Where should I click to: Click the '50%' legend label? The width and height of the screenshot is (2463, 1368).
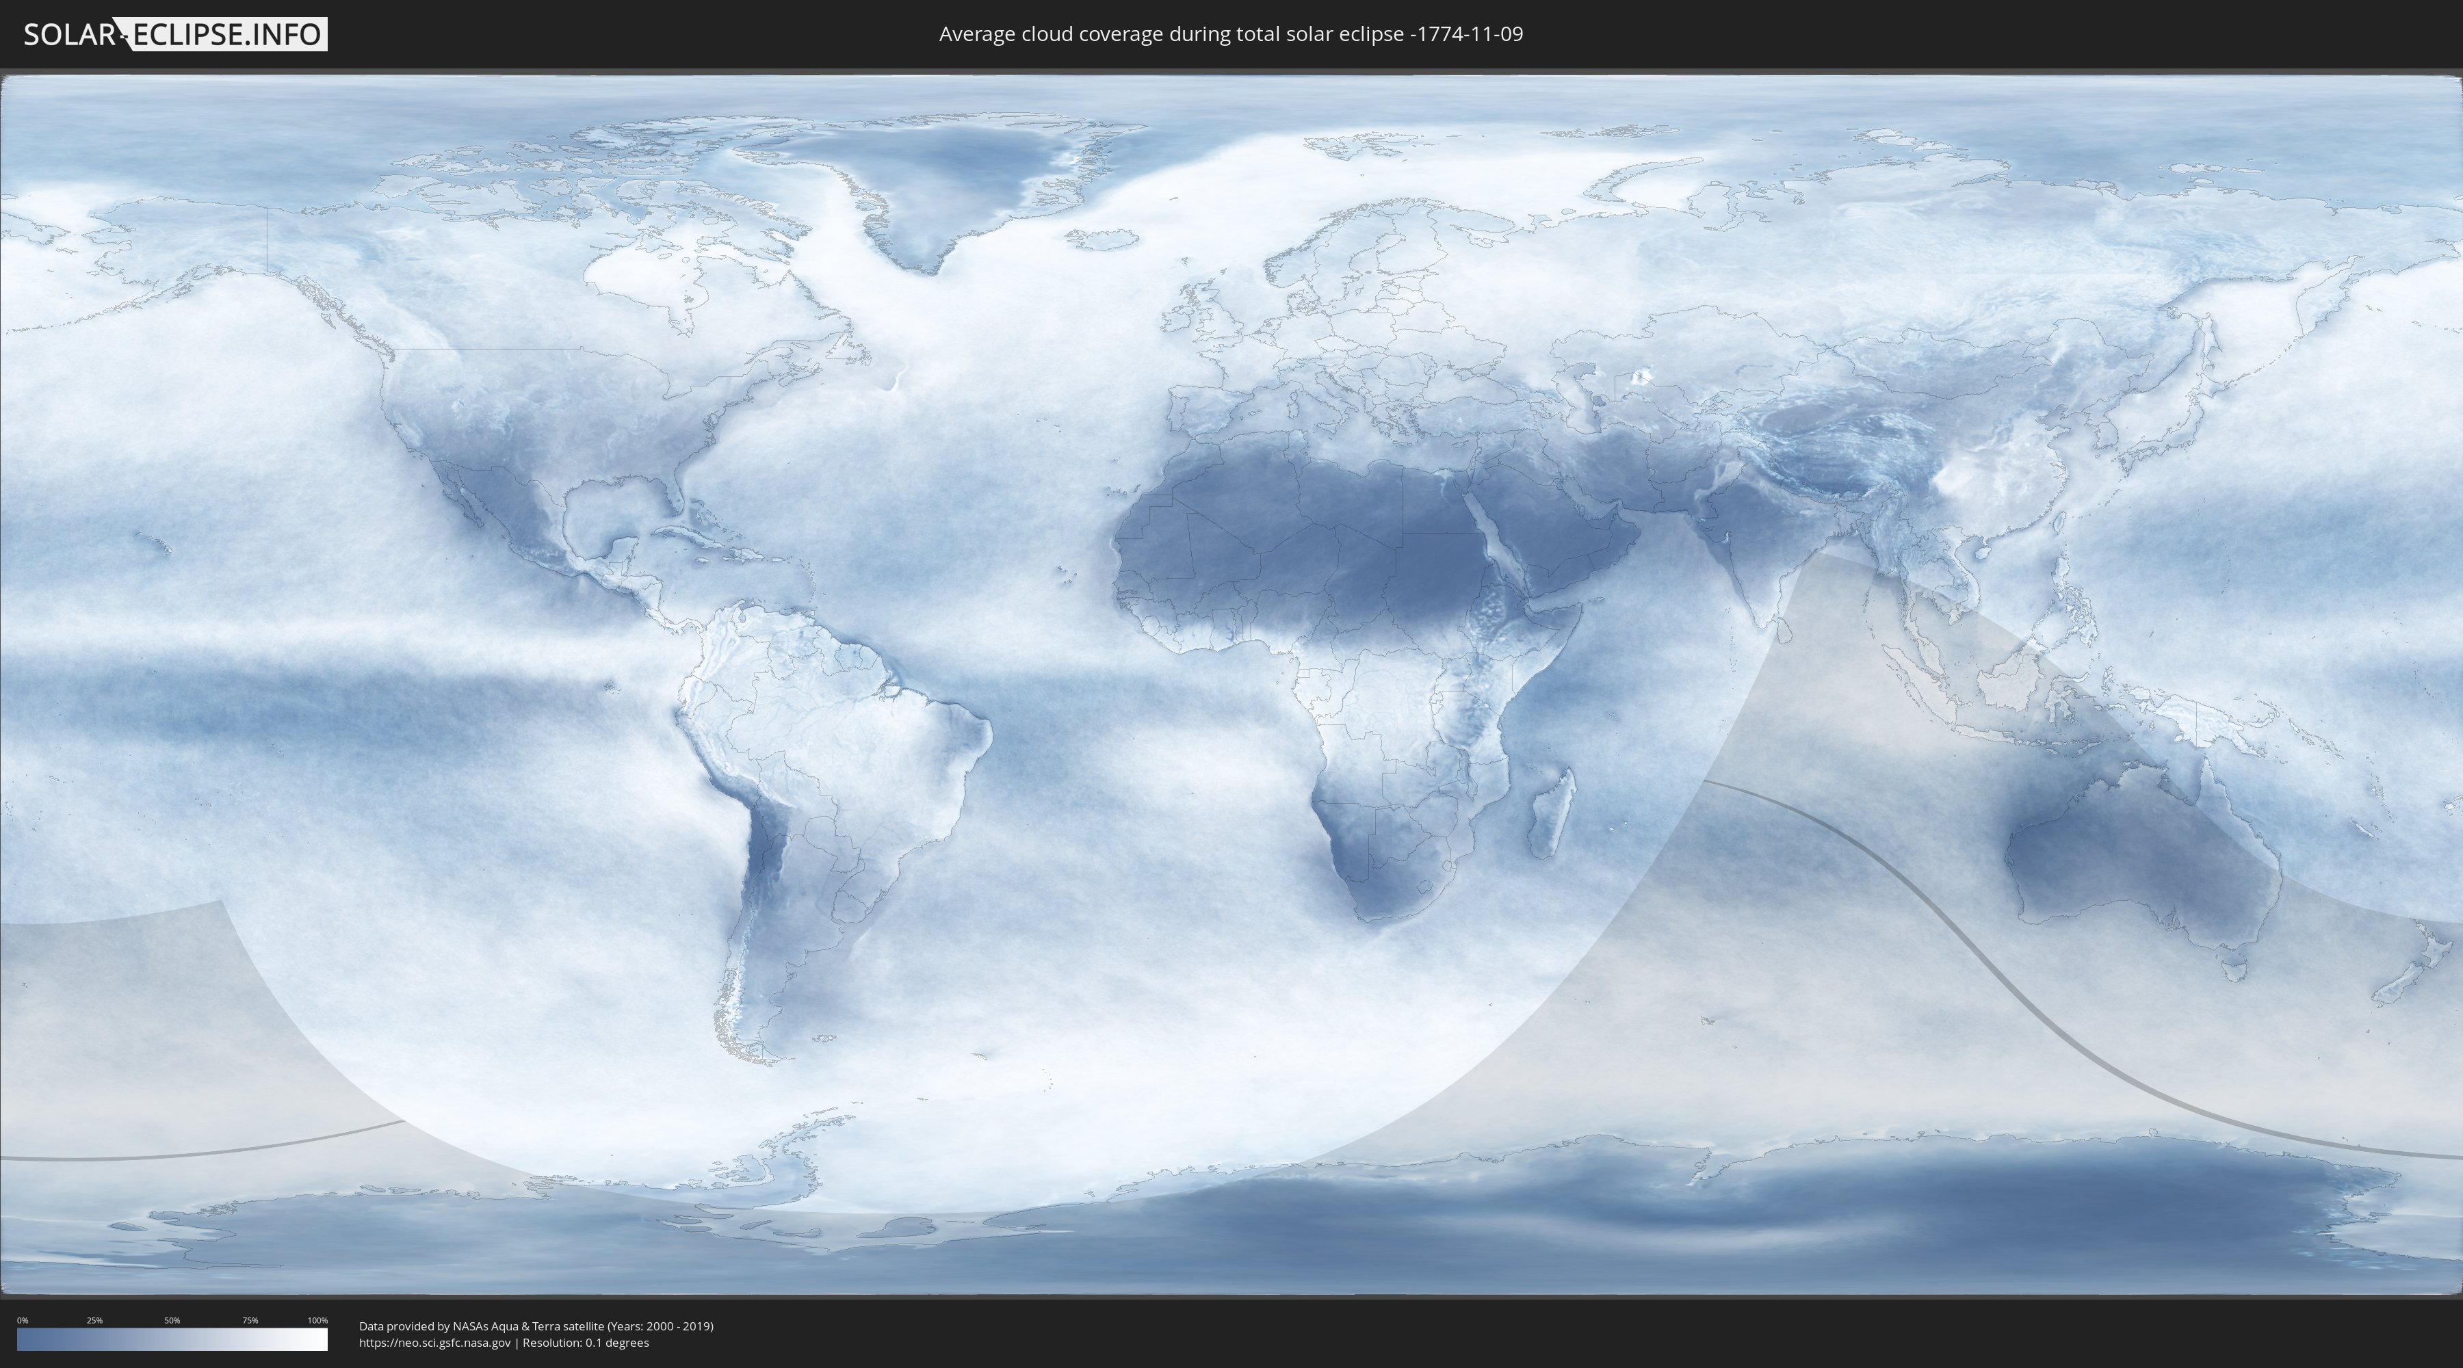172,1320
